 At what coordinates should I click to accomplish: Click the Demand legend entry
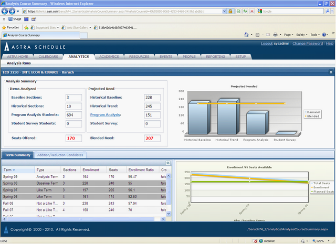pyautogui.click(x=312, y=112)
